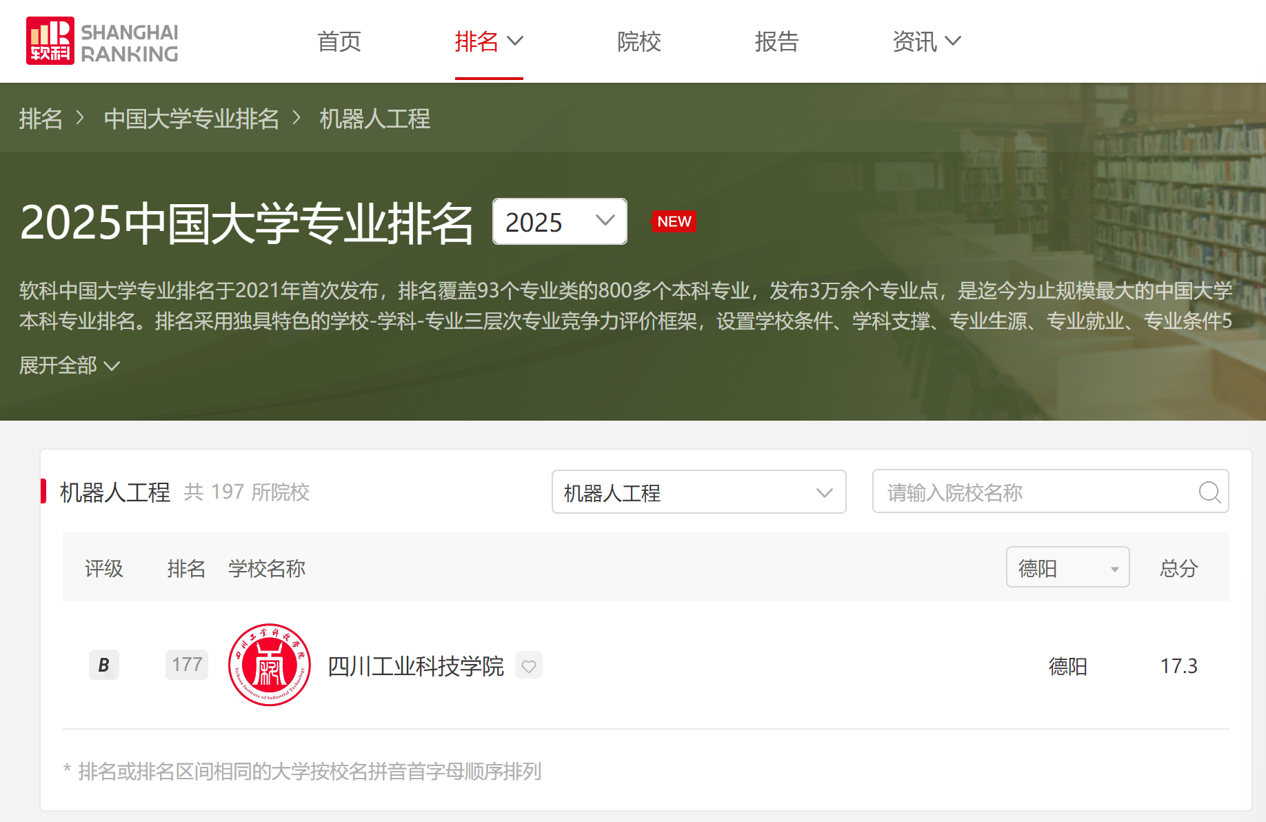Click the 177 rank badge
This screenshot has width=1266, height=822.
point(187,665)
